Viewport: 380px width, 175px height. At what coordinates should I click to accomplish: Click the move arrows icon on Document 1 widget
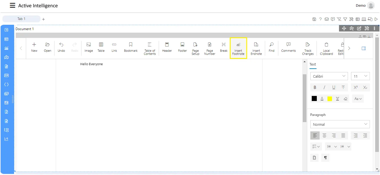point(344,28)
